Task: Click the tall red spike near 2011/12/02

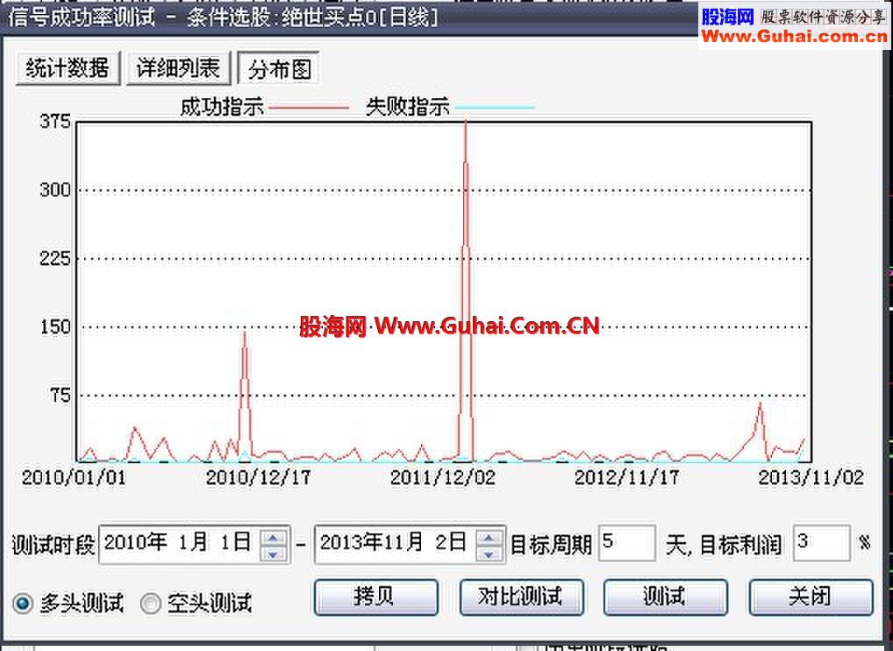Action: coord(467,219)
